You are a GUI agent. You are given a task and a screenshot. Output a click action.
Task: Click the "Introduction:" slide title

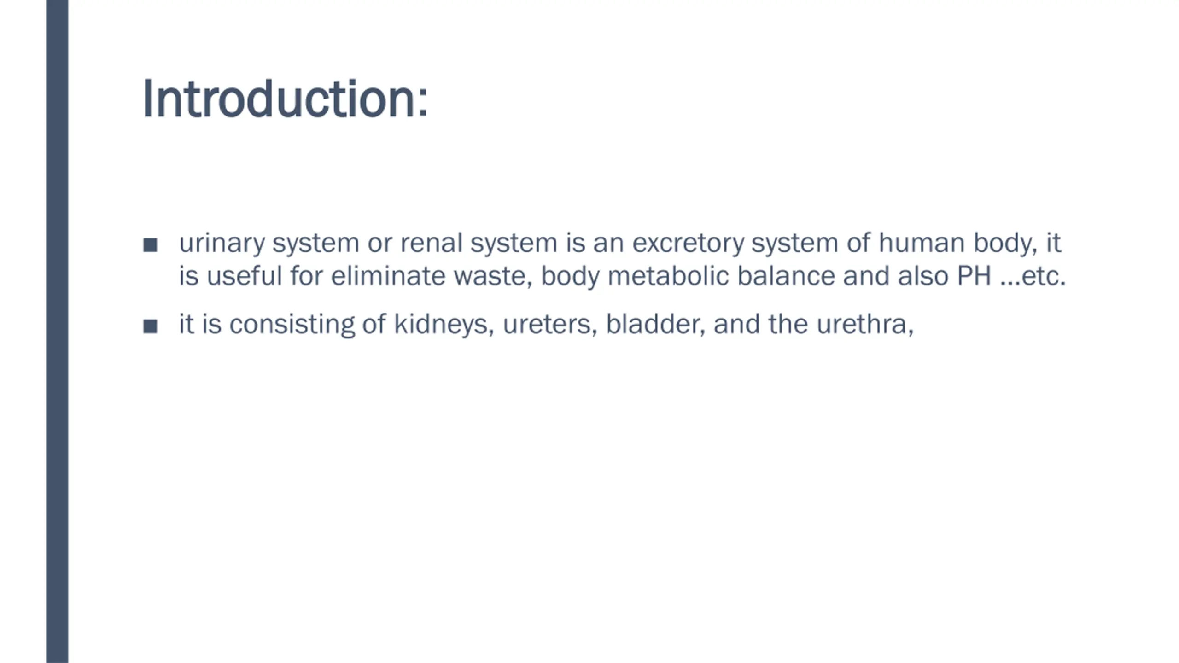click(x=286, y=99)
